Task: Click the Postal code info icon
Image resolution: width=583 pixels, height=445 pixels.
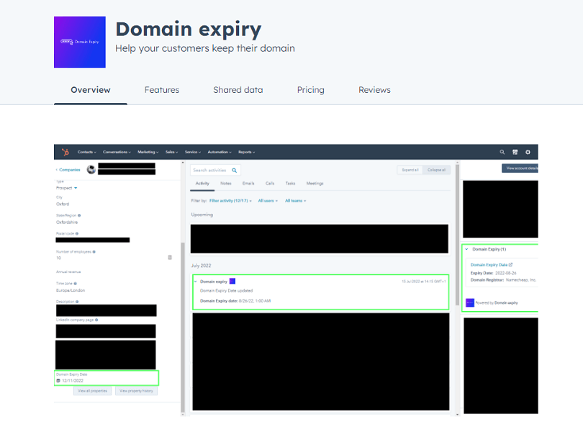Action: (77, 234)
